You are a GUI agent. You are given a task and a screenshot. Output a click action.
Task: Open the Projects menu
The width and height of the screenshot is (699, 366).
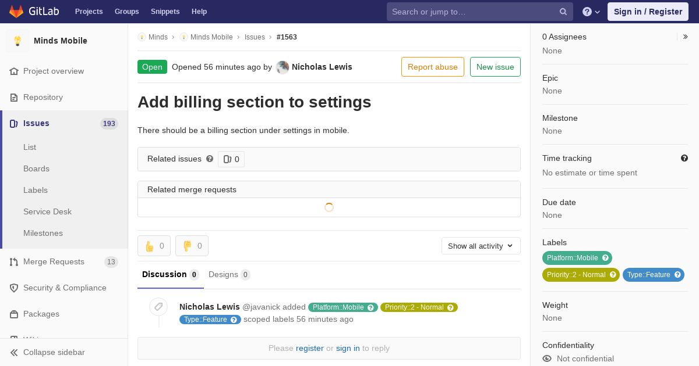click(89, 12)
